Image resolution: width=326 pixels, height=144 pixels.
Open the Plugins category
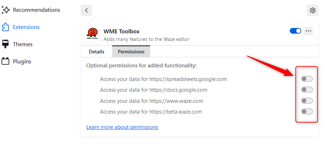click(x=22, y=62)
